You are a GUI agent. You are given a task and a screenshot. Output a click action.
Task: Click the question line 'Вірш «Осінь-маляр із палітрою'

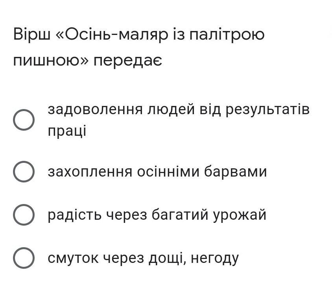[x=139, y=35]
